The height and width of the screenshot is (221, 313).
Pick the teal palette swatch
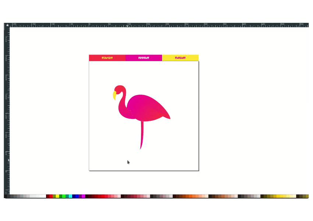(67, 196)
